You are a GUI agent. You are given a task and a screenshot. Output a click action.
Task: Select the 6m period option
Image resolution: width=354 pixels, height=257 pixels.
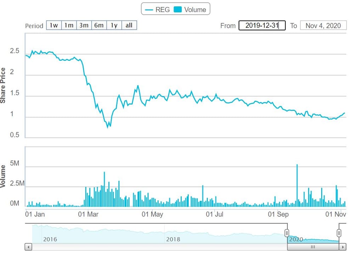pyautogui.click(x=99, y=25)
